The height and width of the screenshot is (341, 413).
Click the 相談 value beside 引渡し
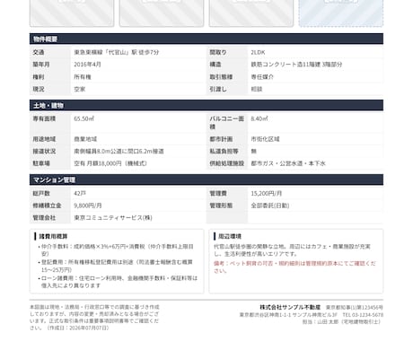point(257,89)
